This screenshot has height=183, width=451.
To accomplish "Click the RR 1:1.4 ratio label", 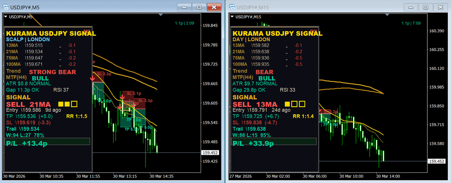I will click(x=303, y=116).
